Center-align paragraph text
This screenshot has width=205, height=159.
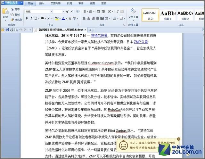point(89,19)
